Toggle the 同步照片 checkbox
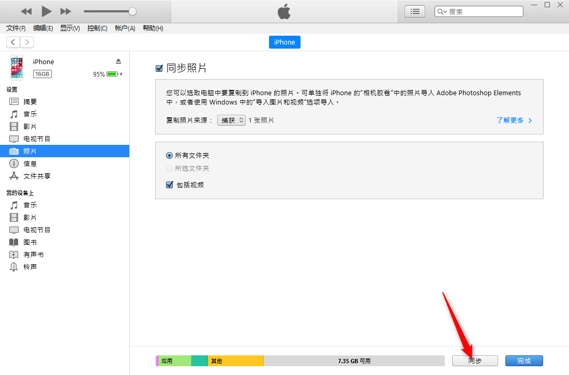The height and width of the screenshot is (375, 569). click(159, 68)
